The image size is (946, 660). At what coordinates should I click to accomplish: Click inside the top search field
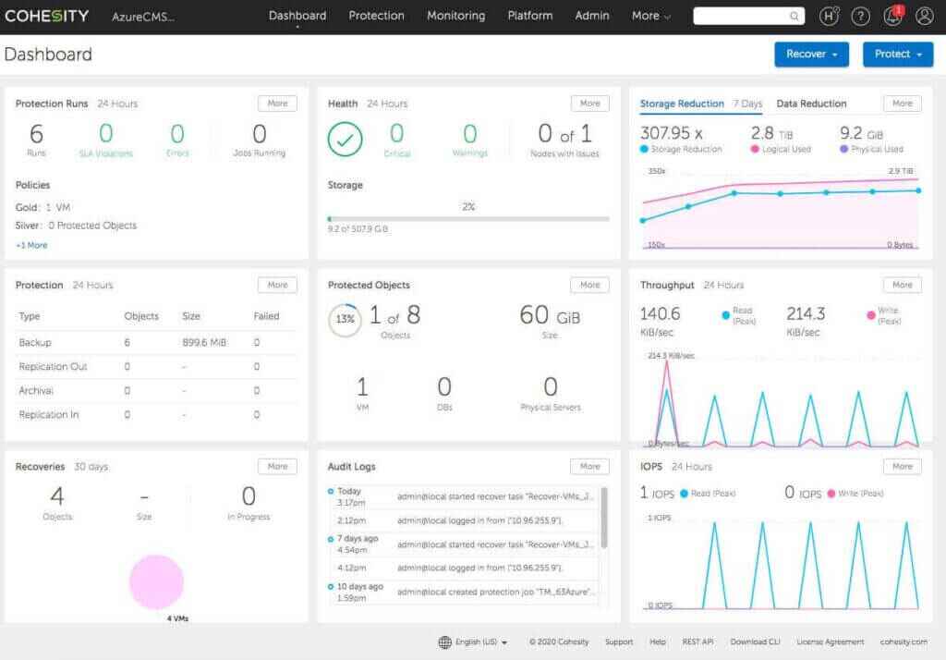click(739, 16)
